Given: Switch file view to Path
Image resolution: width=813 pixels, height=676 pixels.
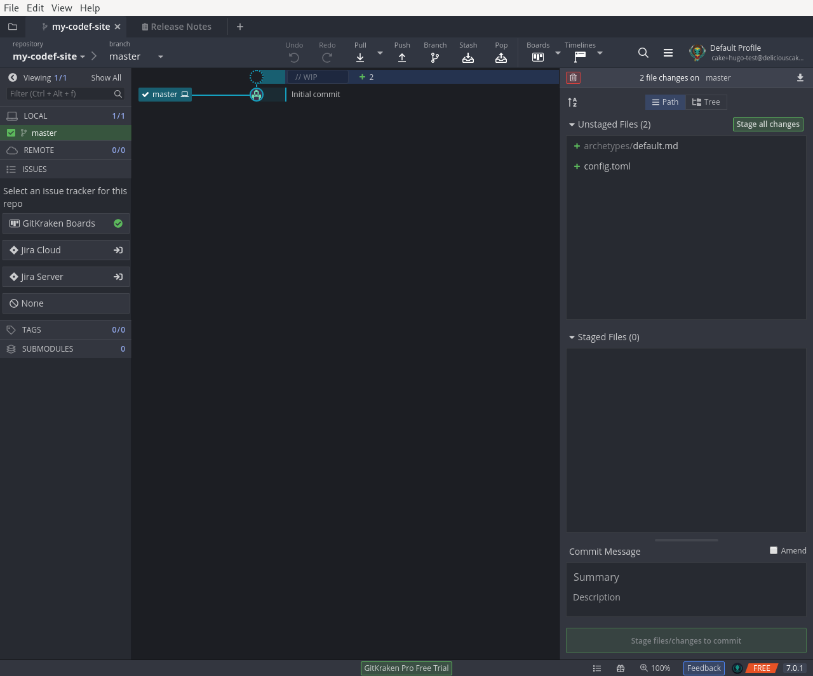Looking at the screenshot, I should 665,102.
